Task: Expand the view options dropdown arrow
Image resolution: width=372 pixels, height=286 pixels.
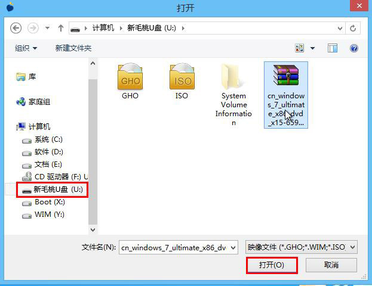Action: pos(312,48)
